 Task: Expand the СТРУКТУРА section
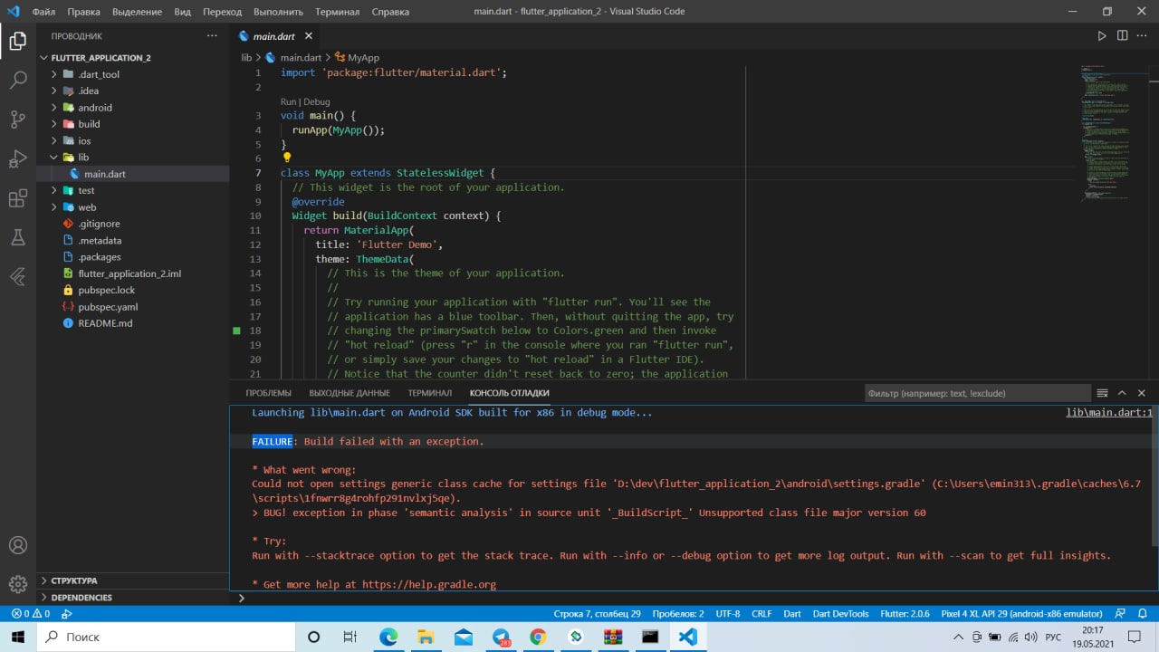(133, 580)
